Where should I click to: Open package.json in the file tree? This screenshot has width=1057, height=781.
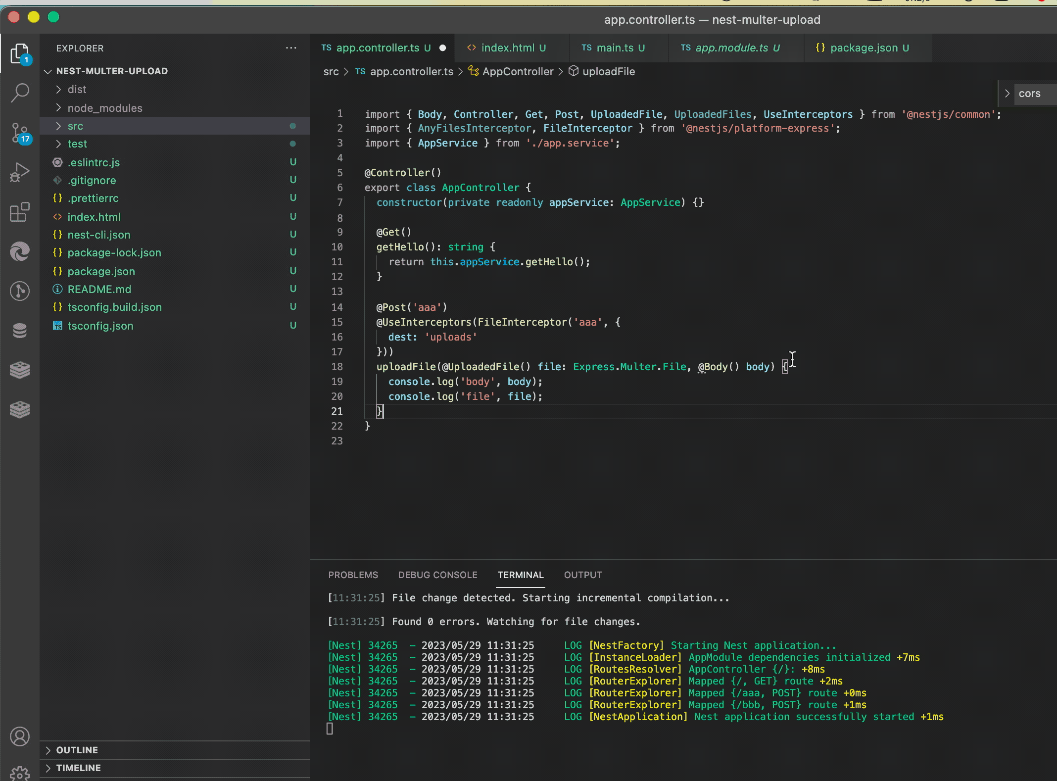(x=101, y=271)
